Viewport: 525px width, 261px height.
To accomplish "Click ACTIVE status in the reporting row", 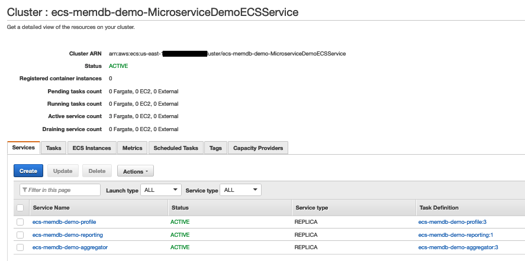I will pos(180,235).
